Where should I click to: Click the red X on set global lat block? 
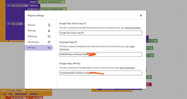pos(8,98)
